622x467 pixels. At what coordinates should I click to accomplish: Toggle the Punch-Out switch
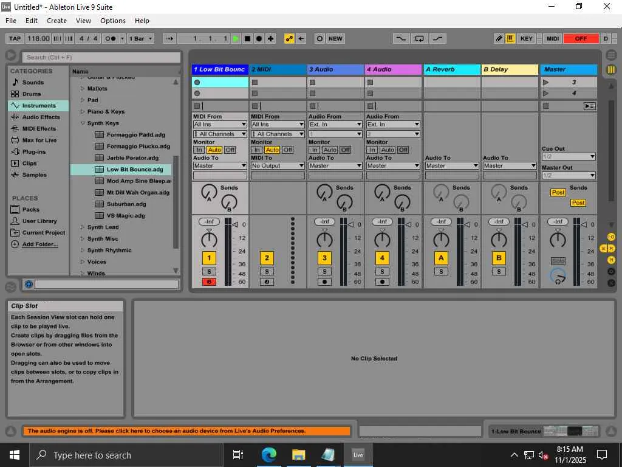tap(437, 38)
